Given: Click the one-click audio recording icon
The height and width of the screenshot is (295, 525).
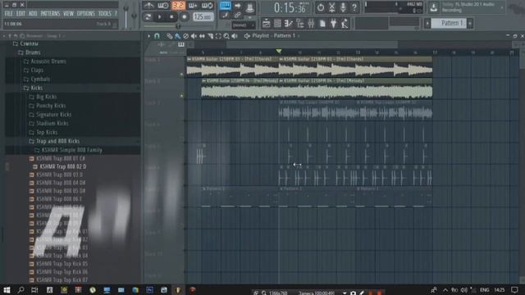Looking at the screenshot, I should coord(321,7).
